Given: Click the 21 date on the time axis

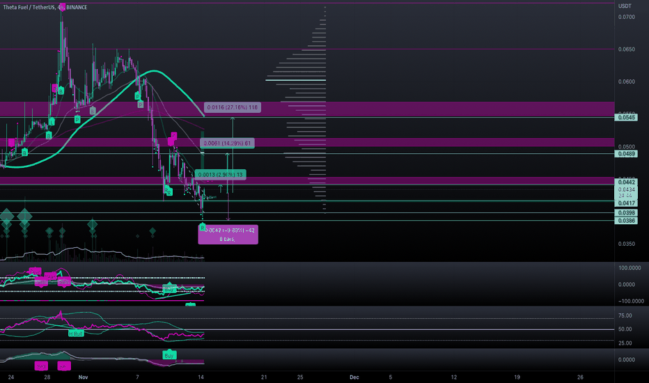Looking at the screenshot, I should coord(264,377).
